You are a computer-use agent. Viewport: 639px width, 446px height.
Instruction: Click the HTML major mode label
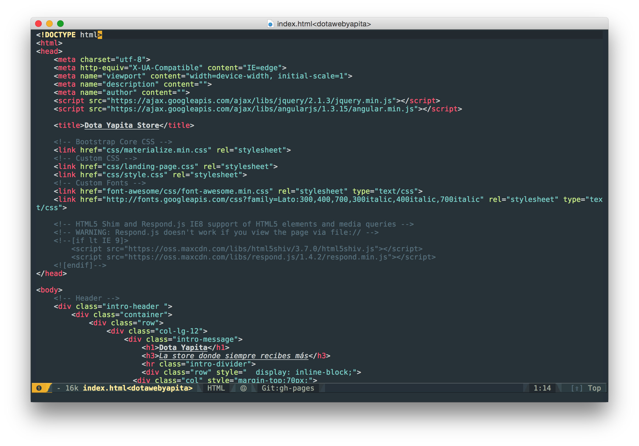coord(216,388)
